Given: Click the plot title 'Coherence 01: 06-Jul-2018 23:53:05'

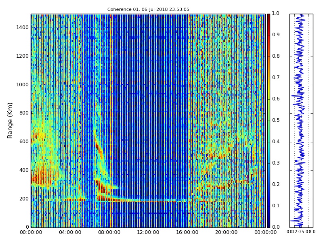Looking at the screenshot, I should (148, 9).
